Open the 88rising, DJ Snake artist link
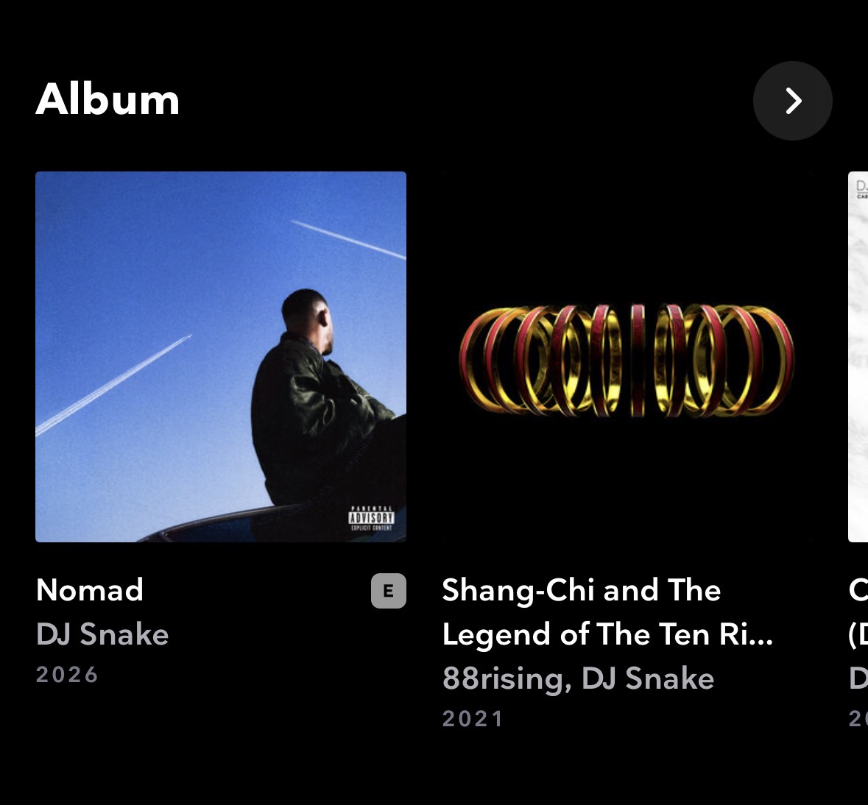 578,678
